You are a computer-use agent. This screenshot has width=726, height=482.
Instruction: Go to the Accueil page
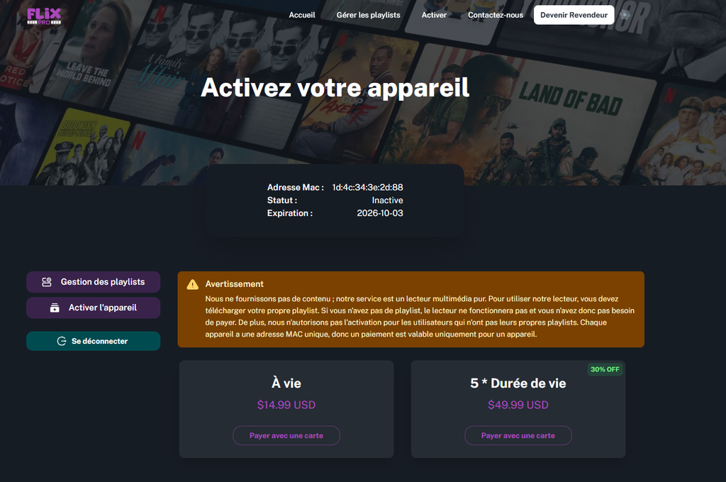point(302,15)
